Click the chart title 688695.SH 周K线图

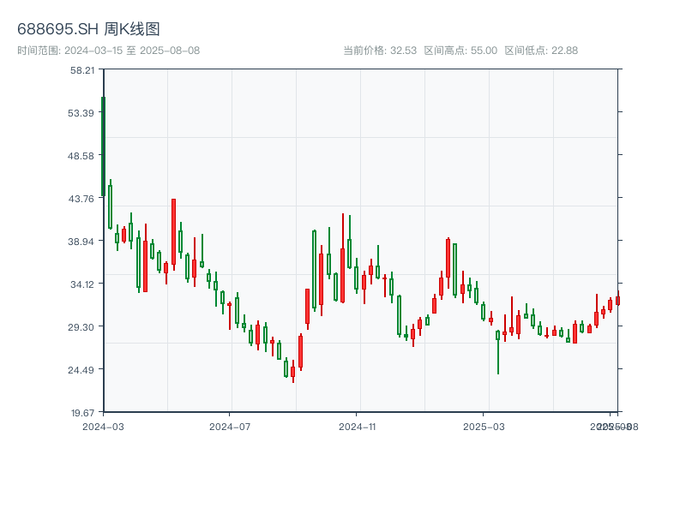[88, 29]
